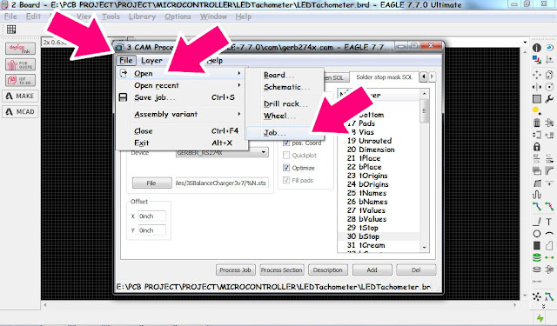Click the Grid icon in Board toolbar
557x326 pixels.
click(x=11, y=30)
